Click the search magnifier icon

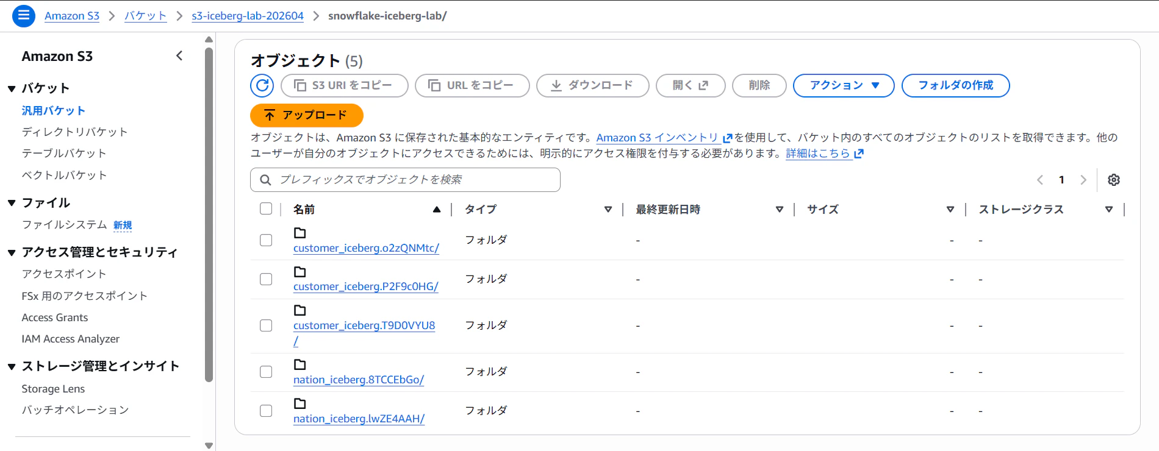(x=265, y=180)
